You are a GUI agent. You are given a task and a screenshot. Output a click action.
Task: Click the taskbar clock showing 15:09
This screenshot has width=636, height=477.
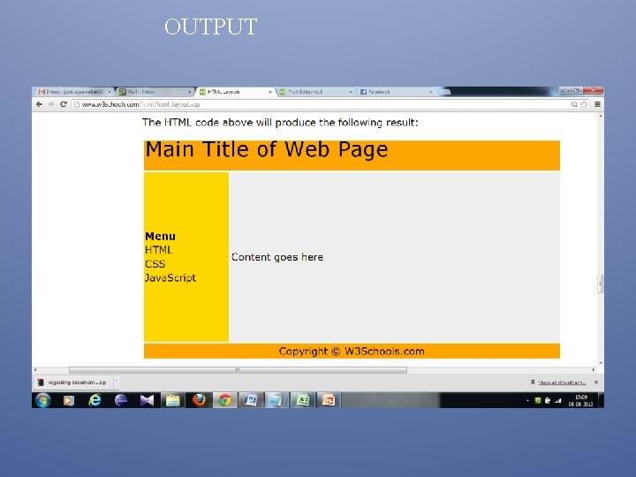pos(581,400)
